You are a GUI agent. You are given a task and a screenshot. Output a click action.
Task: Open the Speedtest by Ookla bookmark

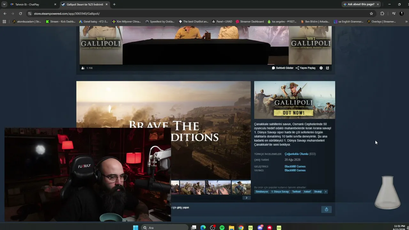160,22
